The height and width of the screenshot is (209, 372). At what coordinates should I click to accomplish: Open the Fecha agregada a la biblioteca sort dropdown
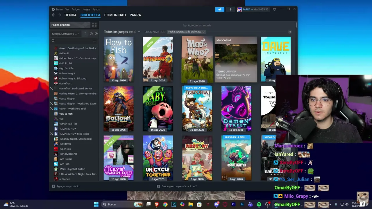pos(187,32)
